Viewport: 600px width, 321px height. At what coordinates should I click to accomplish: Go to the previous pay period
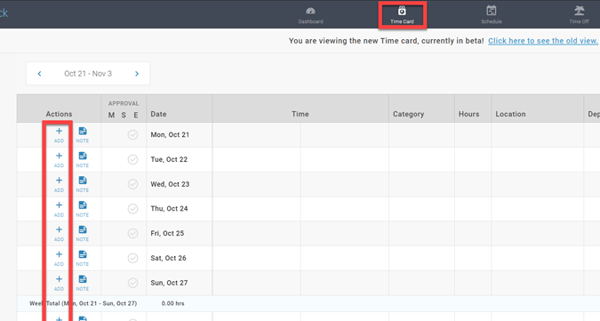pos(39,74)
